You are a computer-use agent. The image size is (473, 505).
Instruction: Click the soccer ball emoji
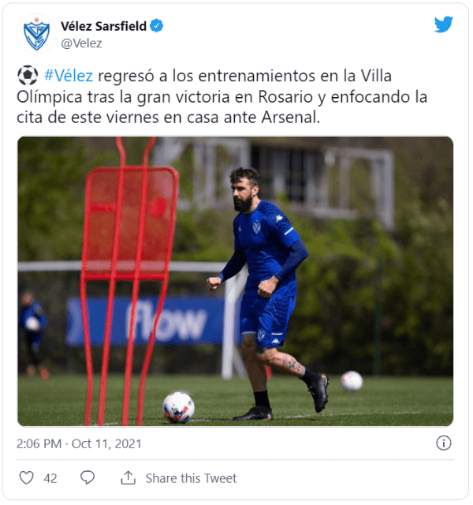[28, 76]
